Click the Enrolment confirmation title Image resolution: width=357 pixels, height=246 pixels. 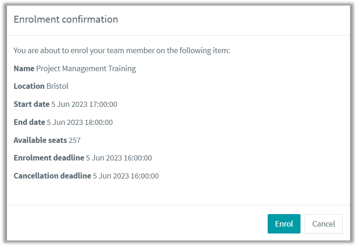[x=66, y=19]
